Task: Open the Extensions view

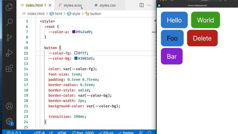Action: click(x=9, y=68)
